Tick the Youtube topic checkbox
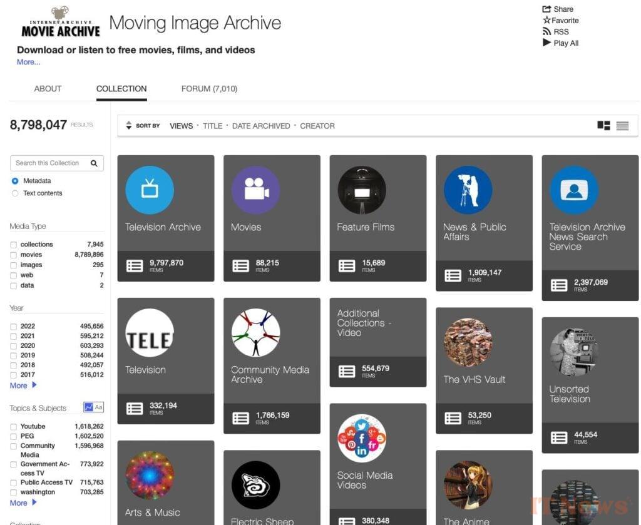 coord(14,426)
